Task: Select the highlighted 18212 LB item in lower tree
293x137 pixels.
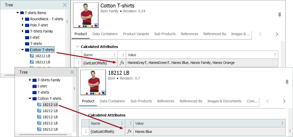Action: click(50, 105)
